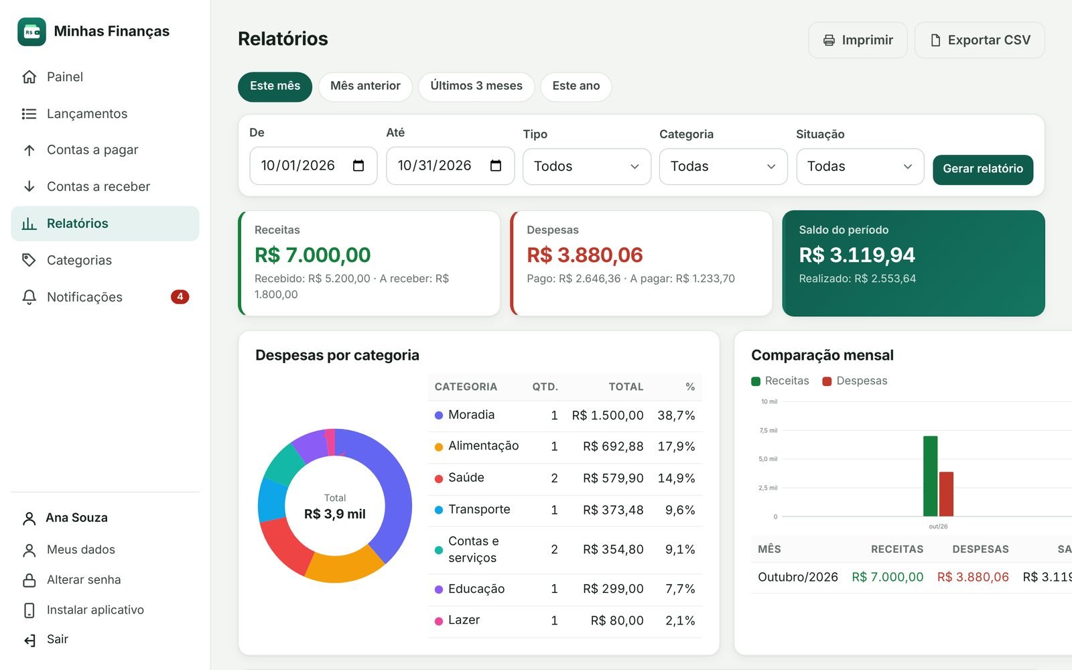Click the user icon beside Ana Souza
1072x670 pixels.
(x=29, y=519)
